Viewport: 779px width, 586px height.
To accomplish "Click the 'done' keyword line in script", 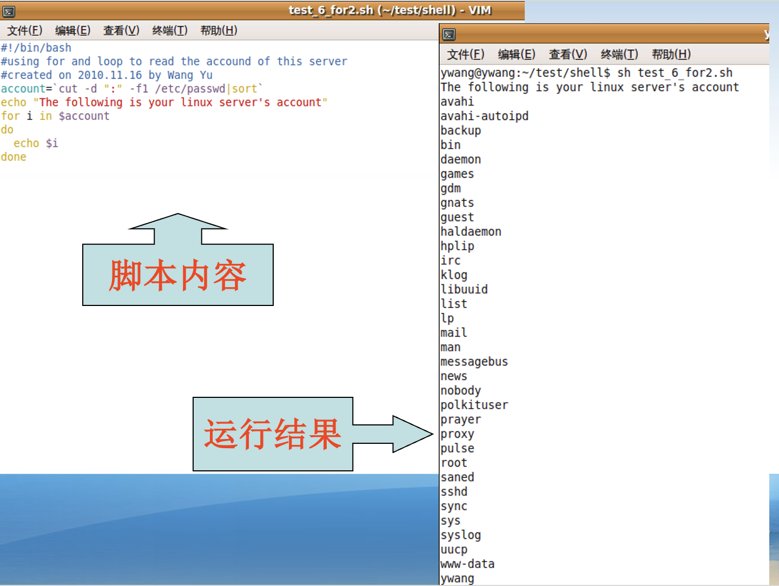I will tap(14, 156).
